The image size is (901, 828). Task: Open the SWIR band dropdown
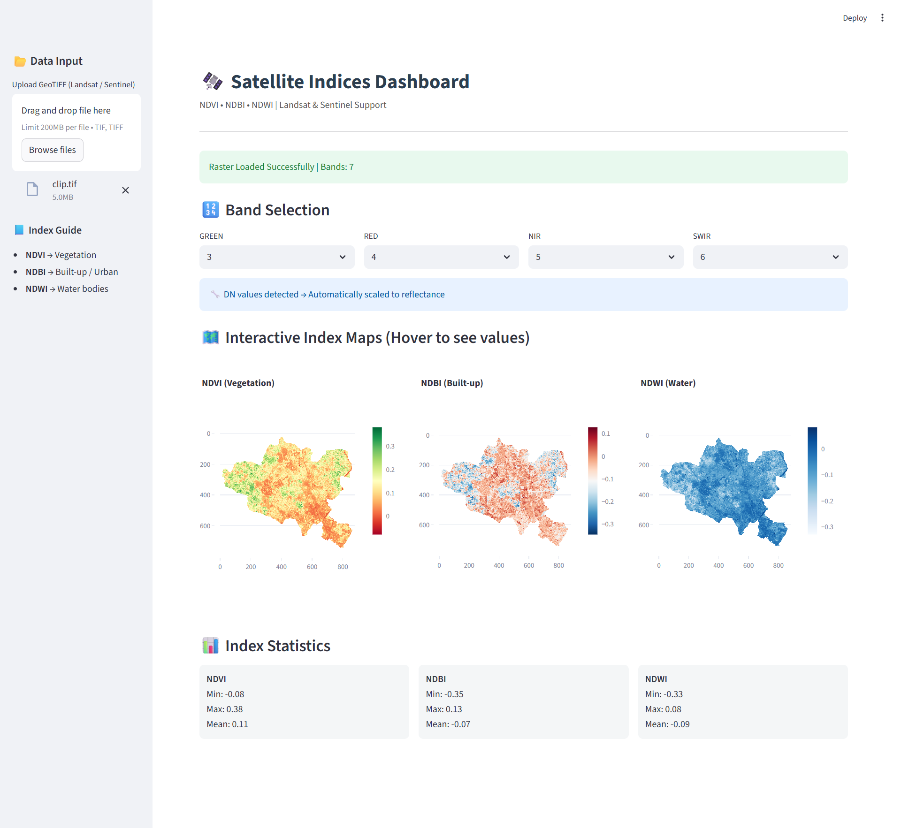point(770,257)
